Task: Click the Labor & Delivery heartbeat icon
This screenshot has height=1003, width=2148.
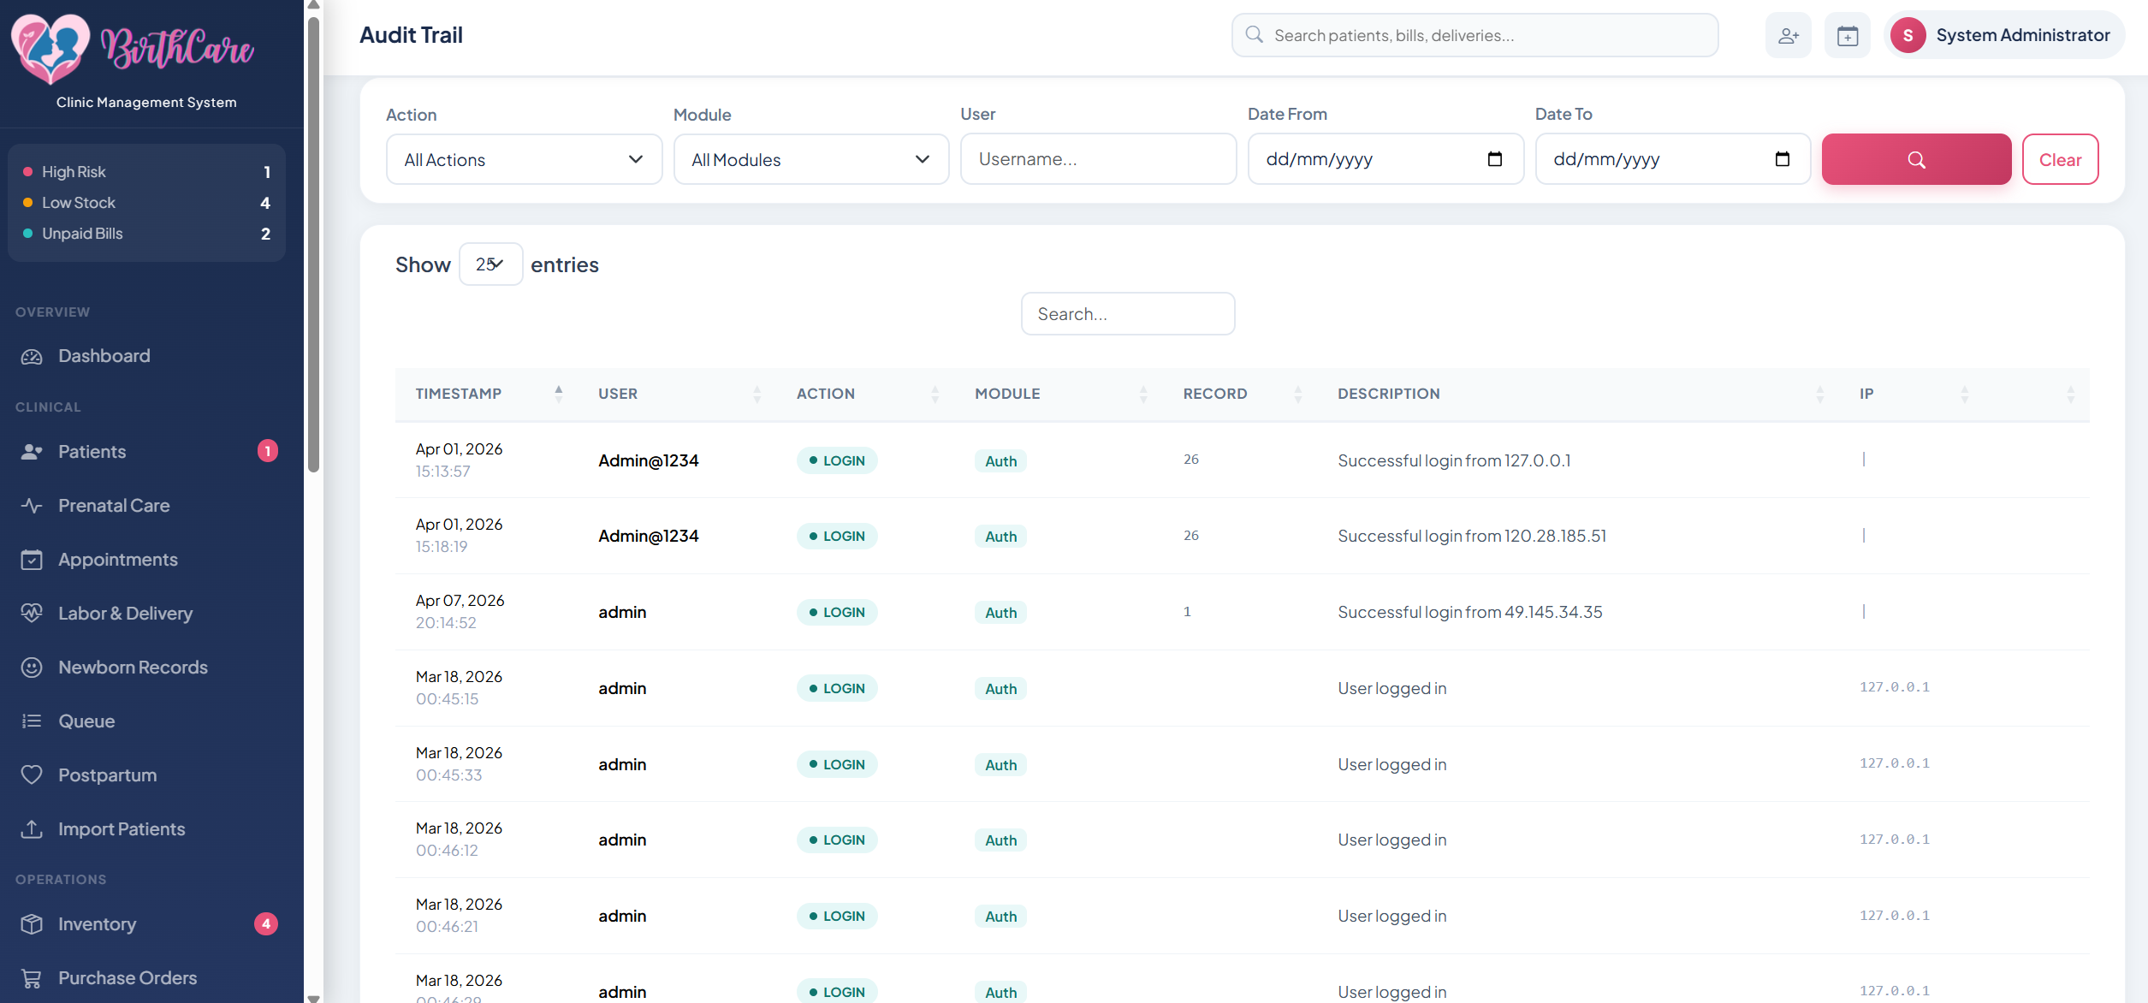Action: tap(32, 614)
